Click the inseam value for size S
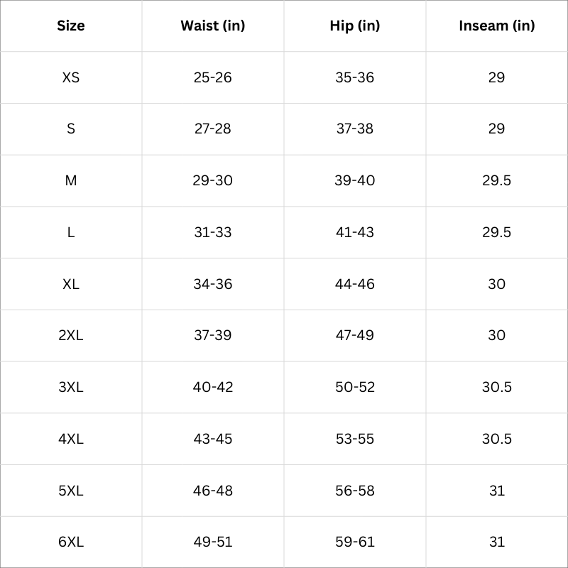Screen dimensions: 568x568 [496, 129]
